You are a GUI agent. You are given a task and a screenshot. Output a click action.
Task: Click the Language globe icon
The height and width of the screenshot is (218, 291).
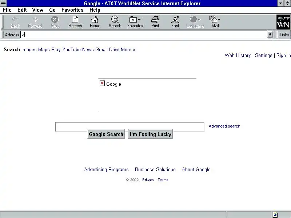[193, 19]
